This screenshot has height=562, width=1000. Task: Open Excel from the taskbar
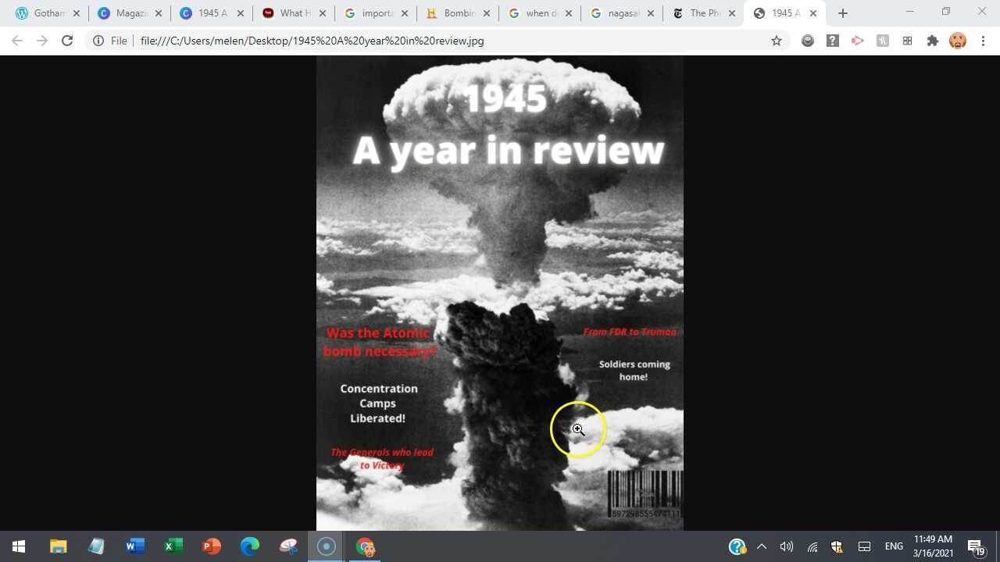point(173,546)
